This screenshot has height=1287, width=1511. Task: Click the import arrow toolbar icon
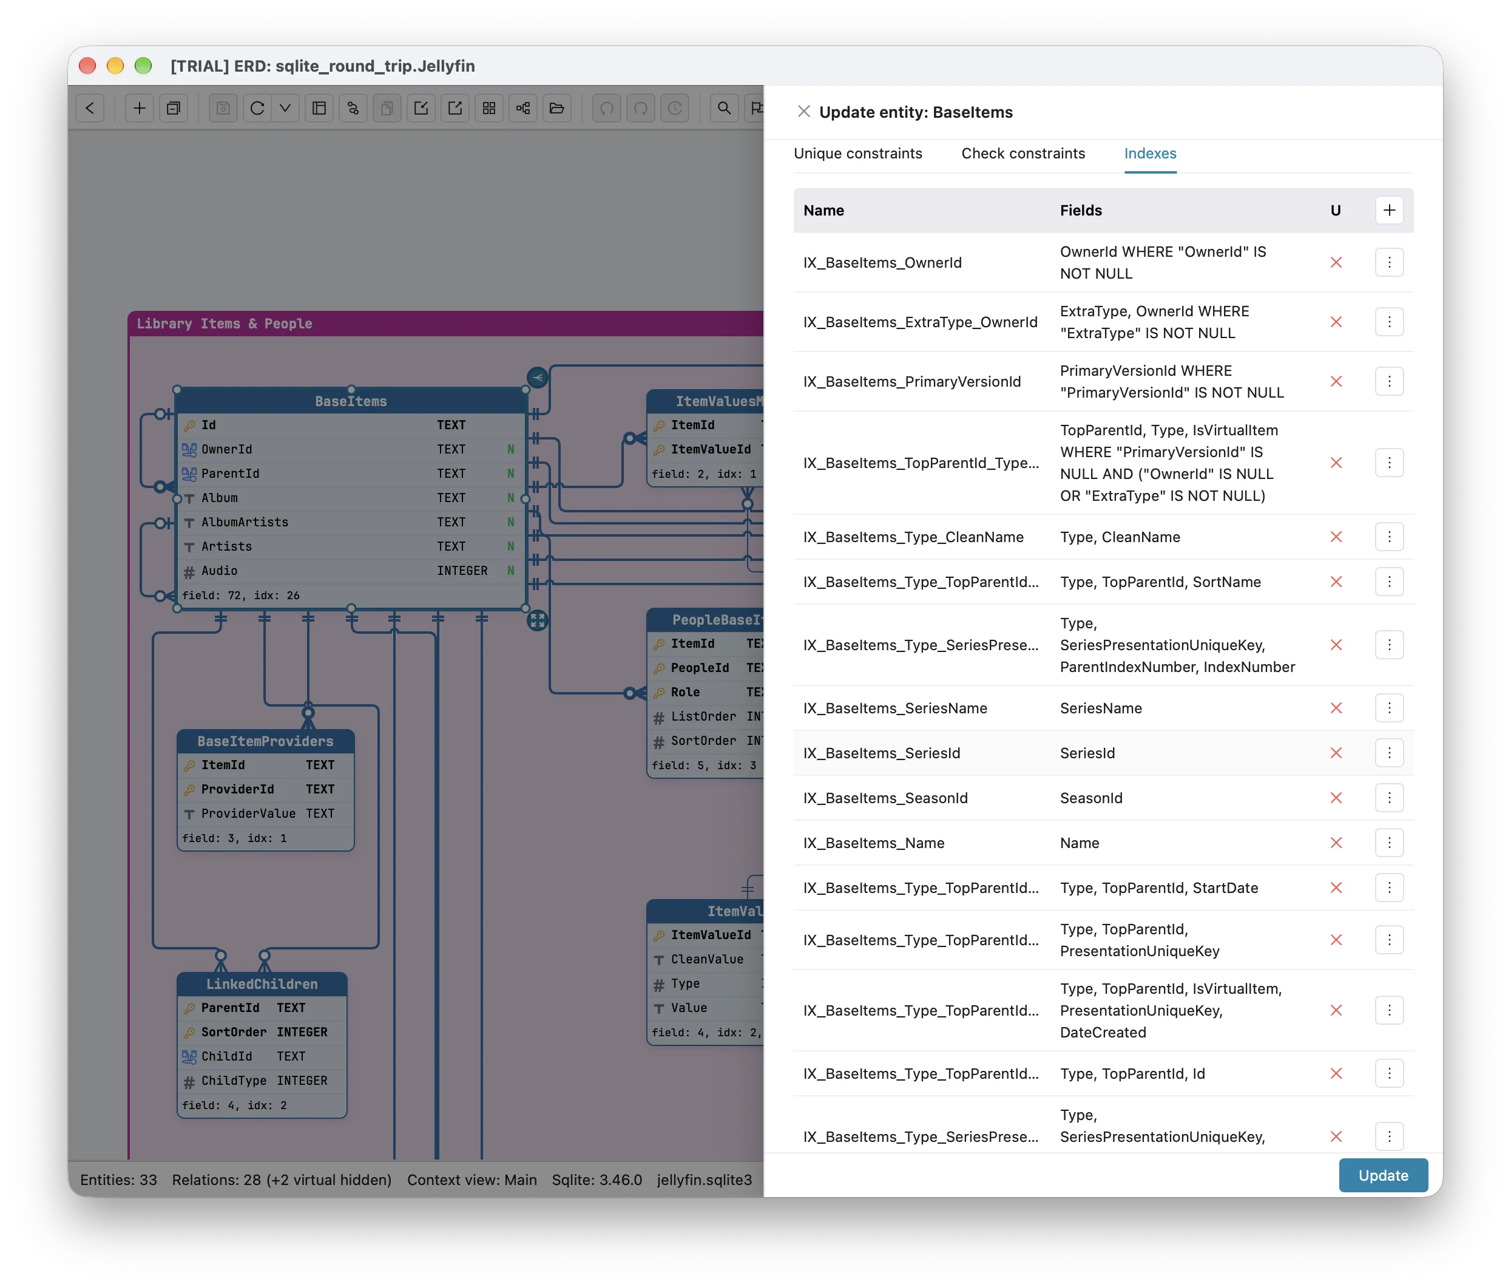coord(421,108)
